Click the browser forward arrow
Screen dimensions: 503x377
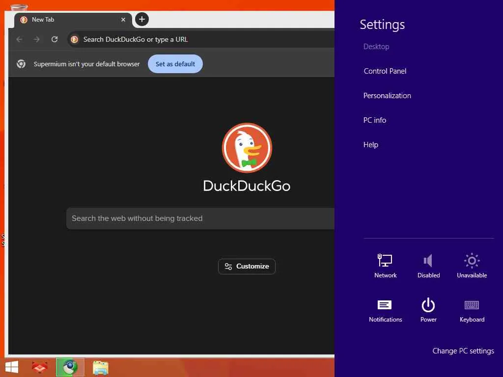pos(36,39)
